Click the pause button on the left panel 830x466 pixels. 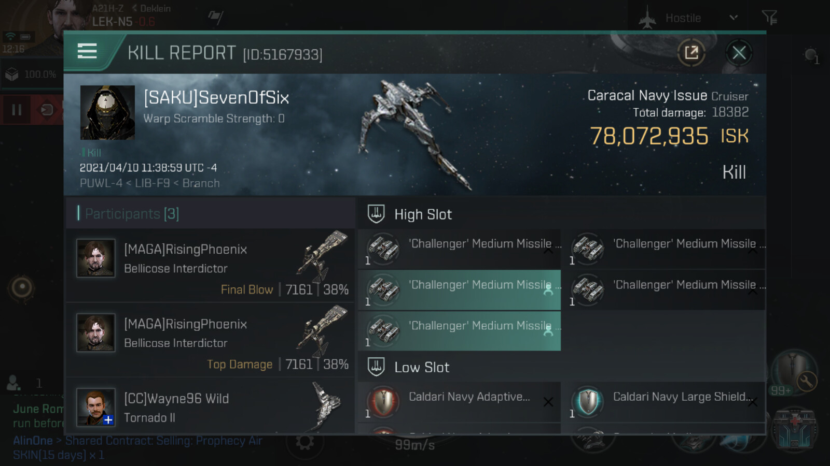click(x=17, y=110)
